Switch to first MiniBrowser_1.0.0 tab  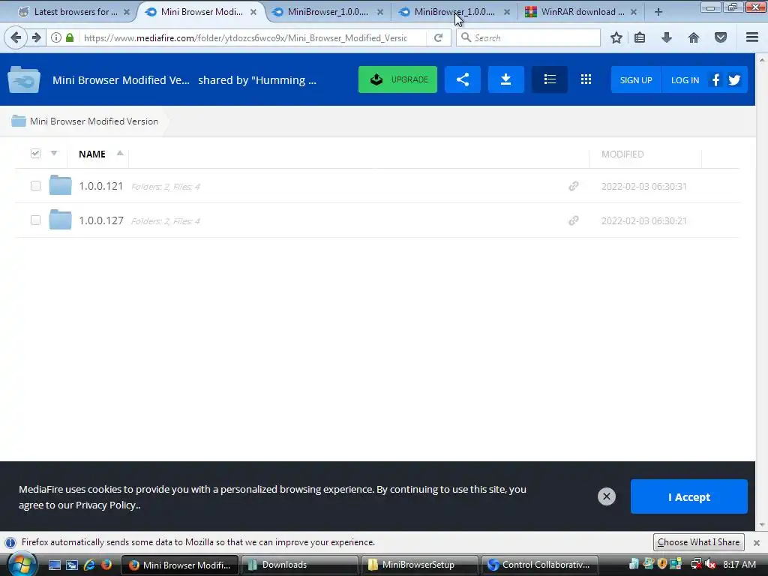click(327, 12)
